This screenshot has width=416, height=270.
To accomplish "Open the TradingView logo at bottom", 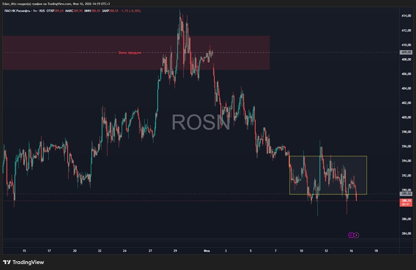I will point(23,262).
